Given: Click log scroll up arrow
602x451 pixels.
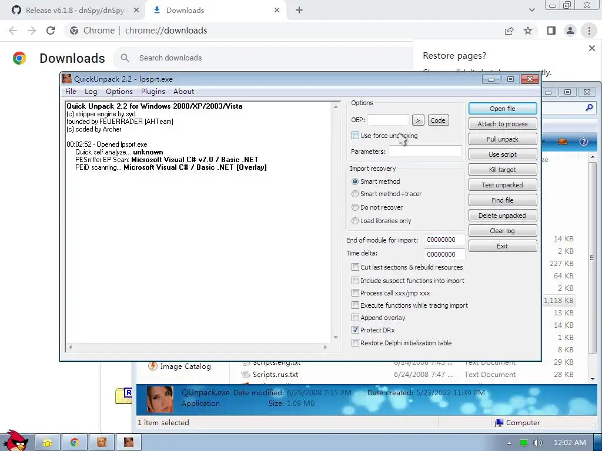Looking at the screenshot, I should (336, 107).
